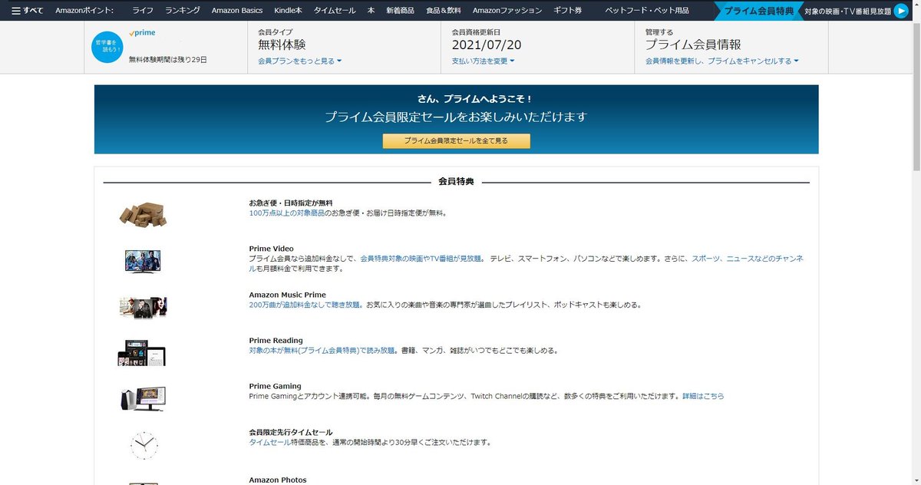Click the Amazon Music Prime album image
Image resolution: width=921 pixels, height=485 pixels.
(143, 307)
